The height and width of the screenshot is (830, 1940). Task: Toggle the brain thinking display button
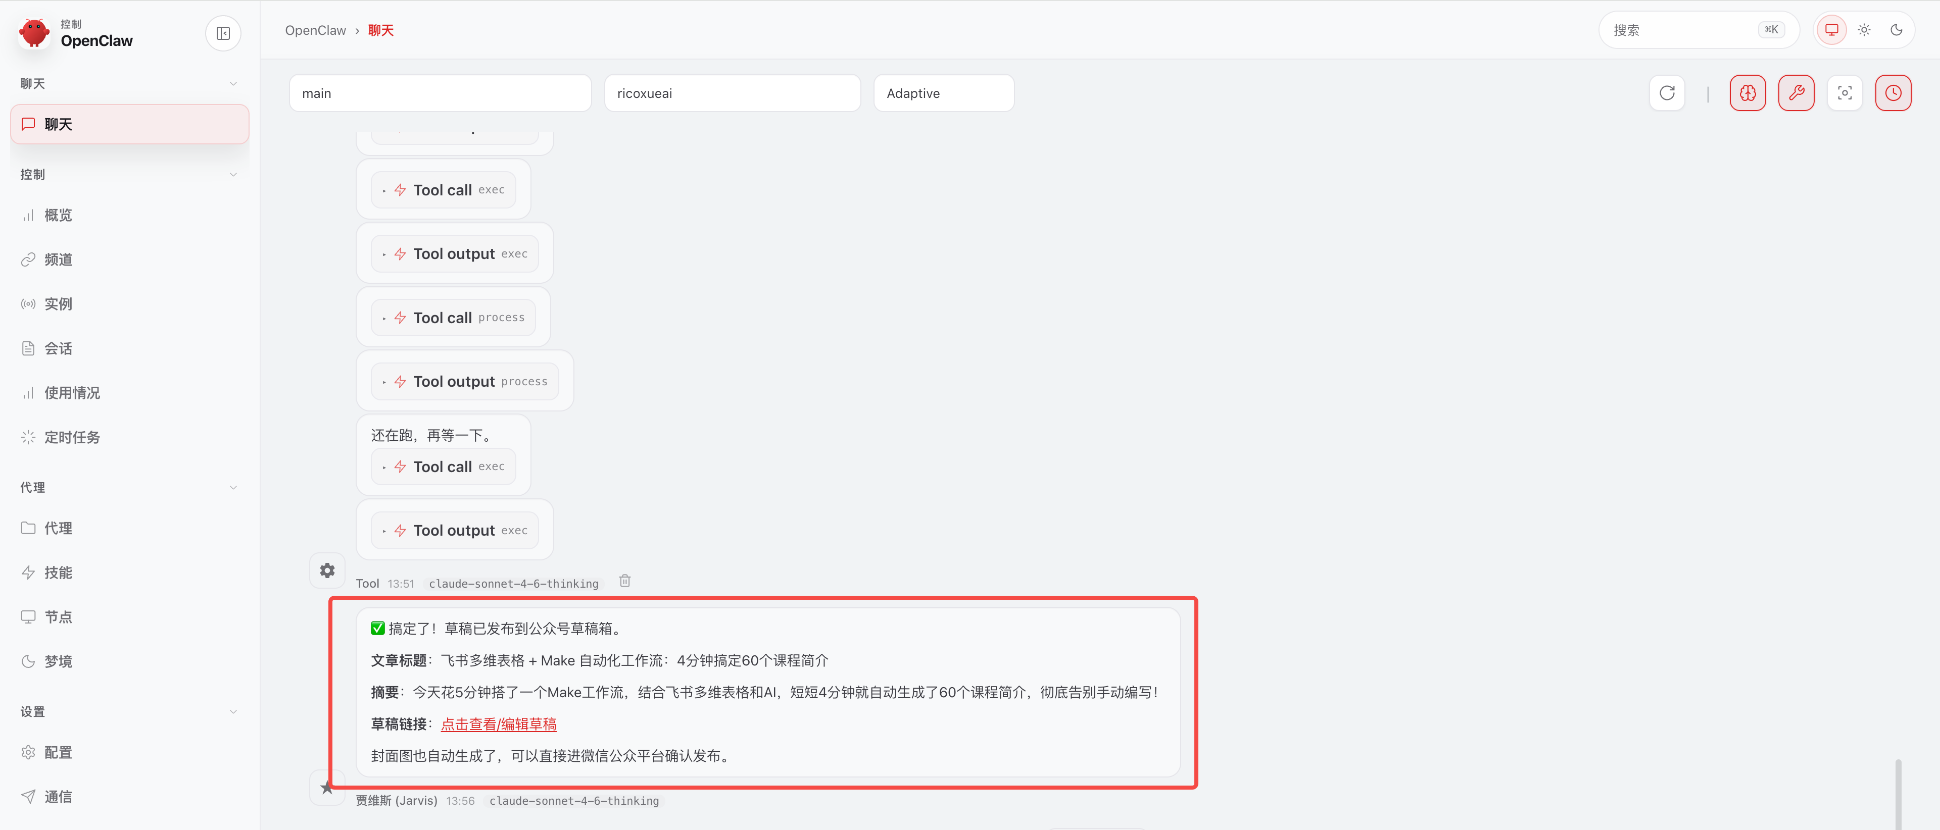point(1747,92)
